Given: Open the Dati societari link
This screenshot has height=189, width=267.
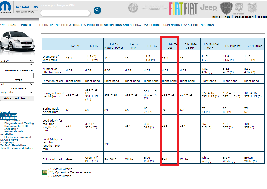Looking at the screenshot, I should pyautogui.click(x=244, y=17).
